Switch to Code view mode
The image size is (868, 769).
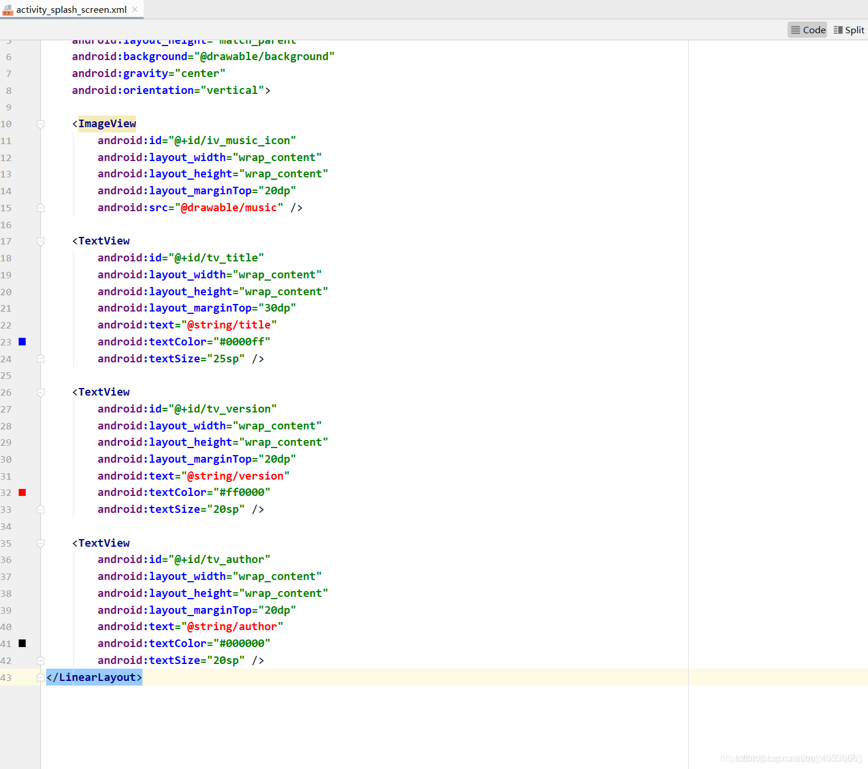click(x=808, y=30)
